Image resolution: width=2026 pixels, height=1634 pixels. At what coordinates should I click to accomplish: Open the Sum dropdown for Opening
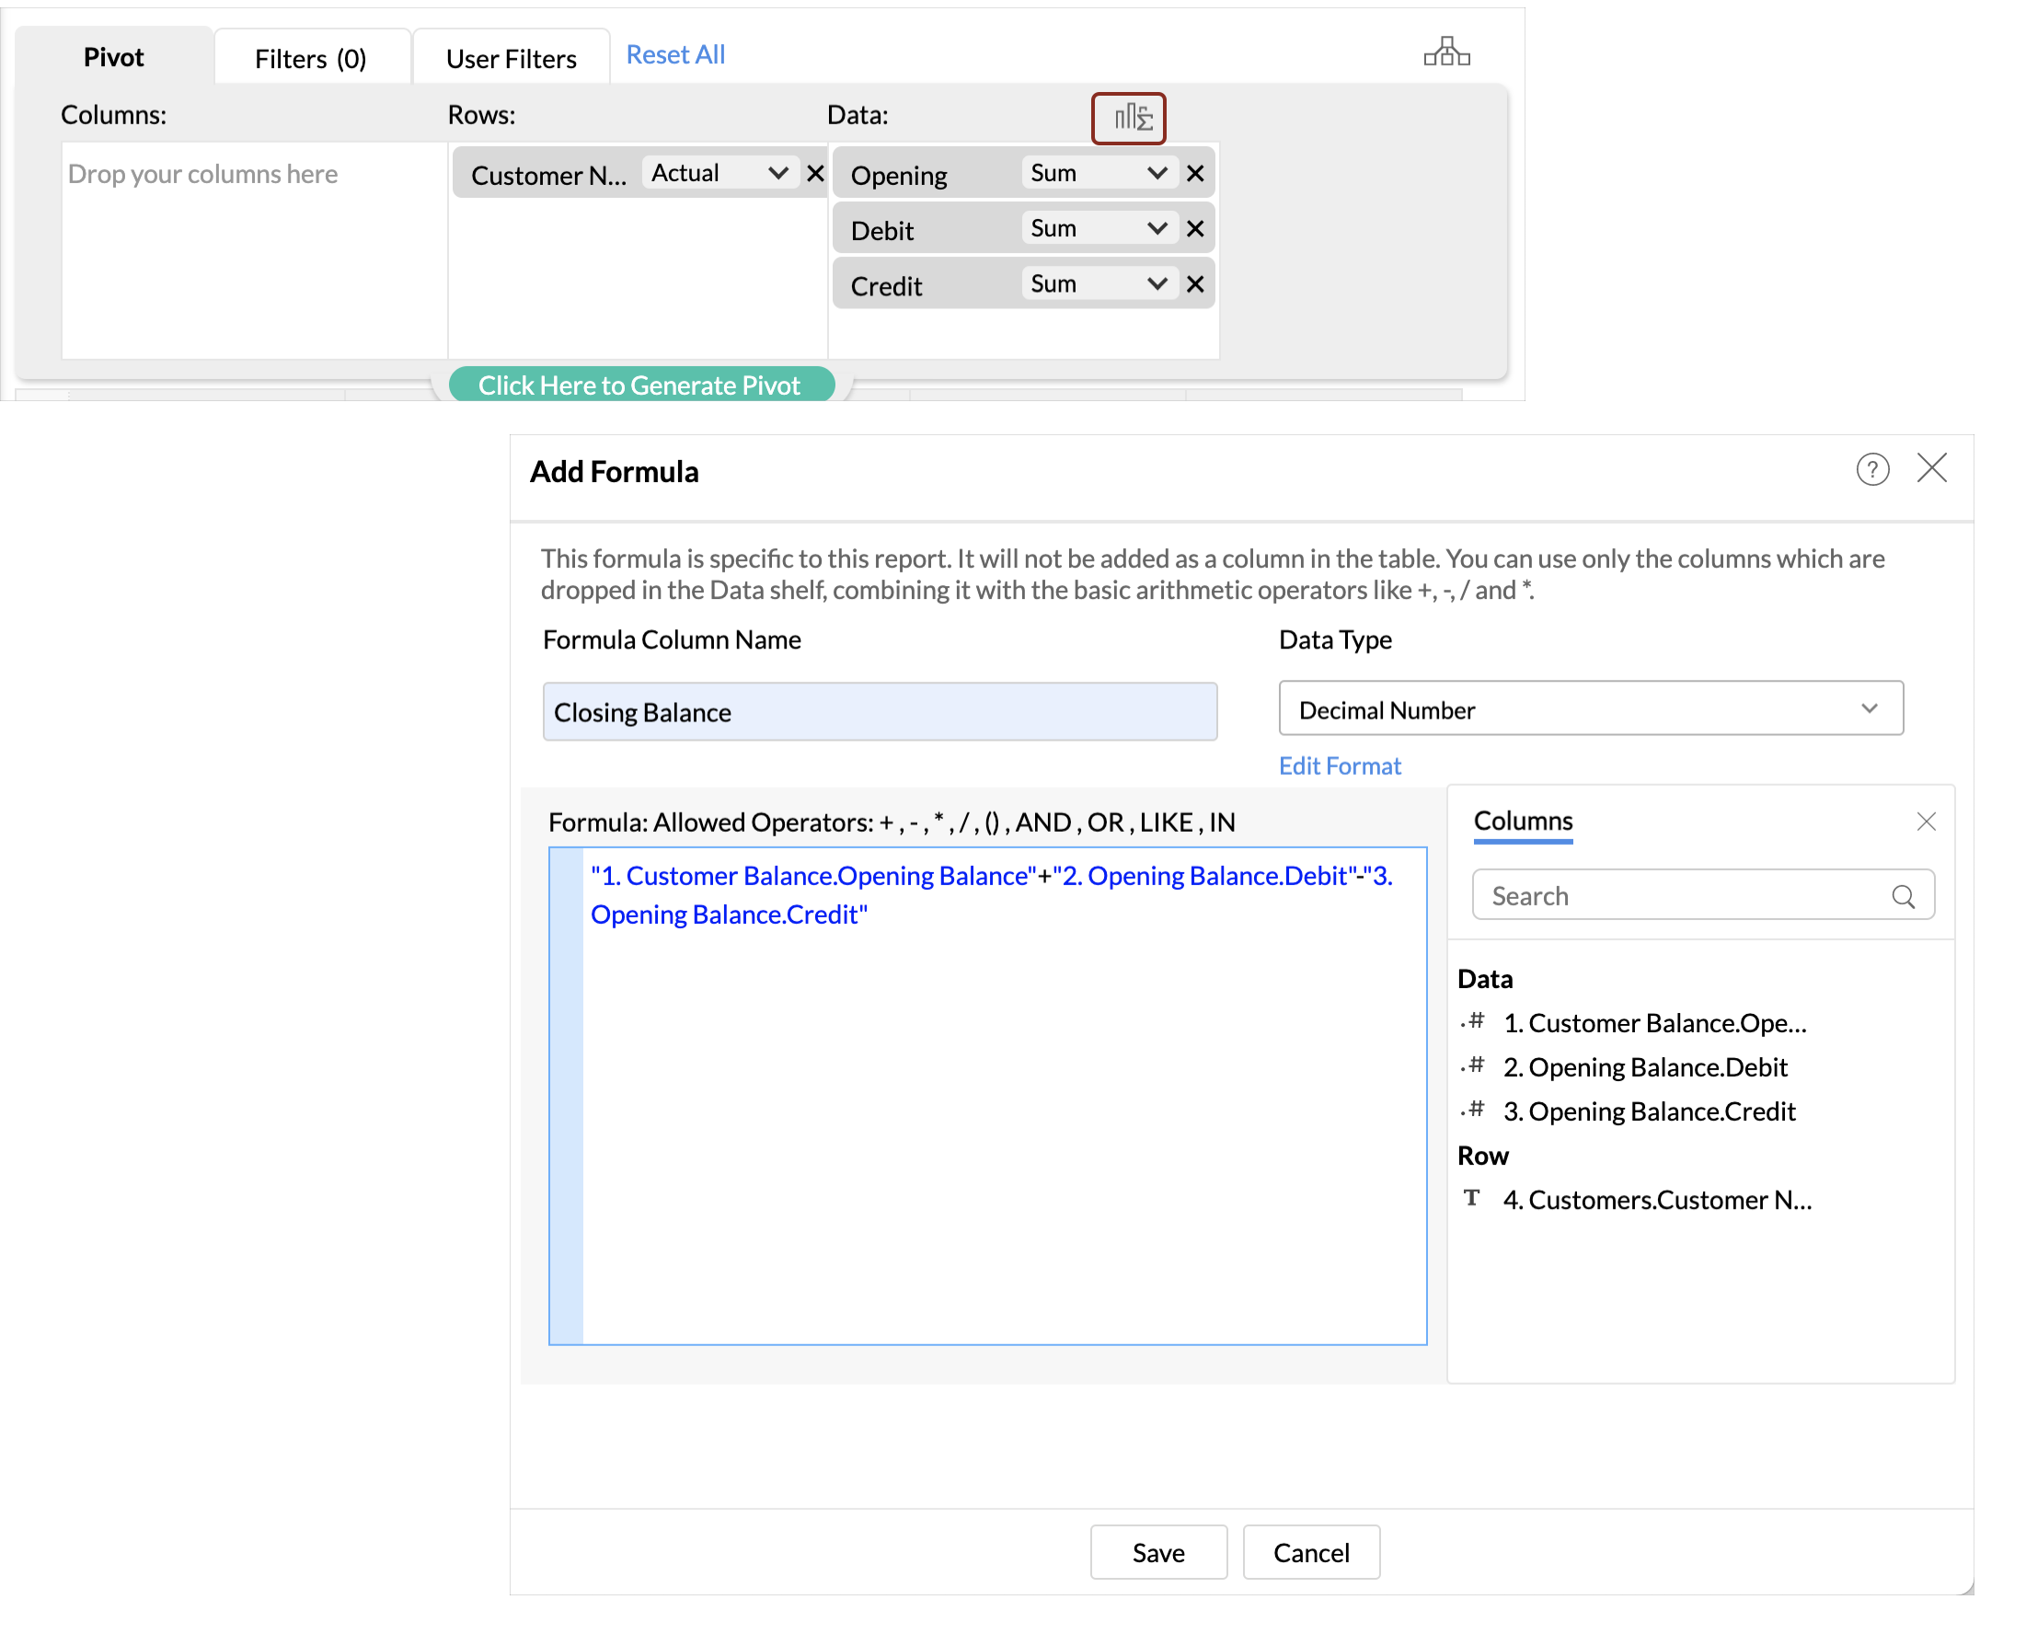pyautogui.click(x=1099, y=173)
